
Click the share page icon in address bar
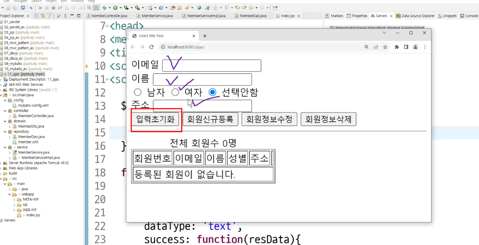click(x=376, y=47)
